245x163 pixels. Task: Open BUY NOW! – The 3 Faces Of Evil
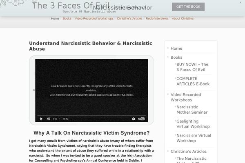click(x=192, y=67)
